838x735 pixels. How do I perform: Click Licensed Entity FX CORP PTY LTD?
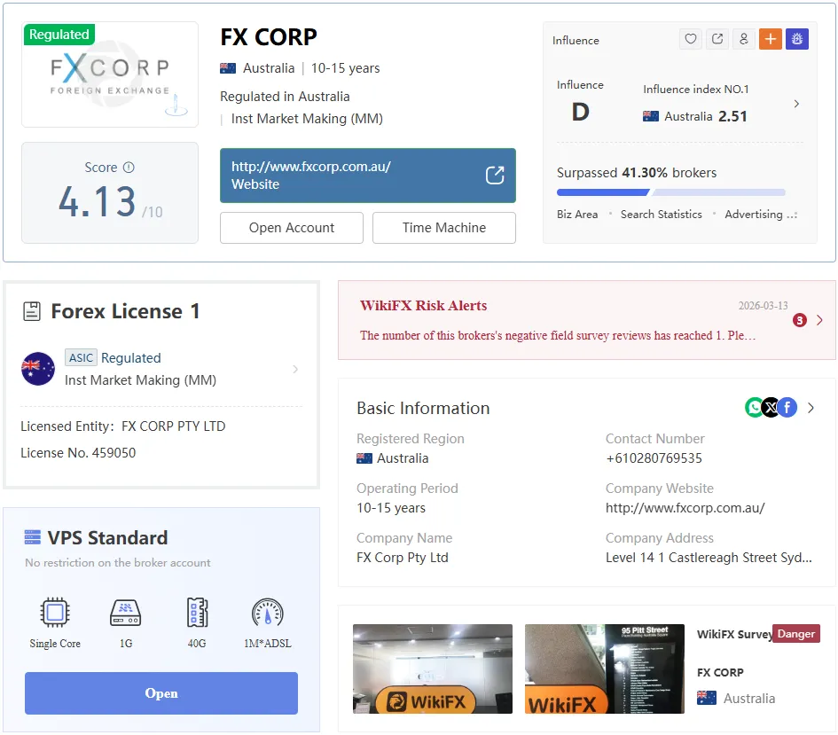(x=123, y=426)
